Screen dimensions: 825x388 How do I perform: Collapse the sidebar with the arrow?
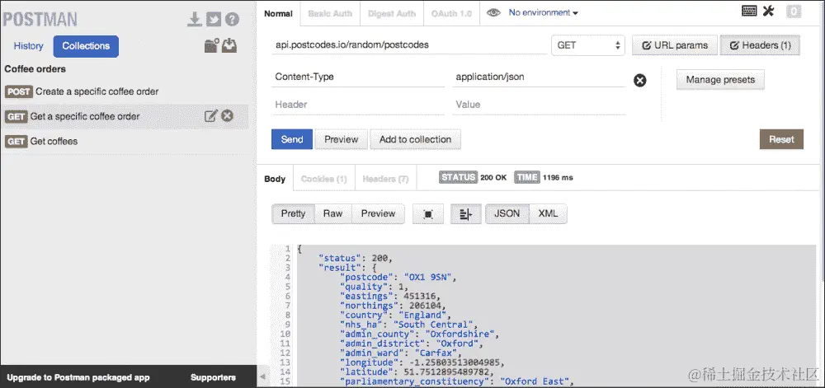[x=262, y=377]
